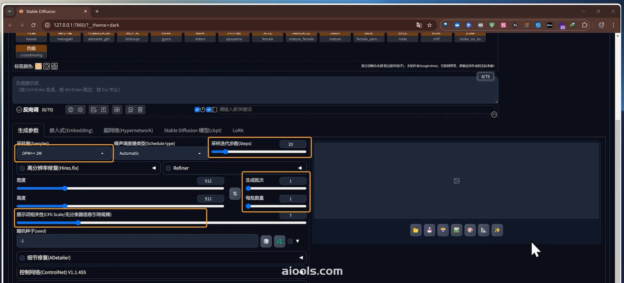624x283 pixels.
Task: Click the sparkle icon under the preview
Action: click(x=497, y=230)
